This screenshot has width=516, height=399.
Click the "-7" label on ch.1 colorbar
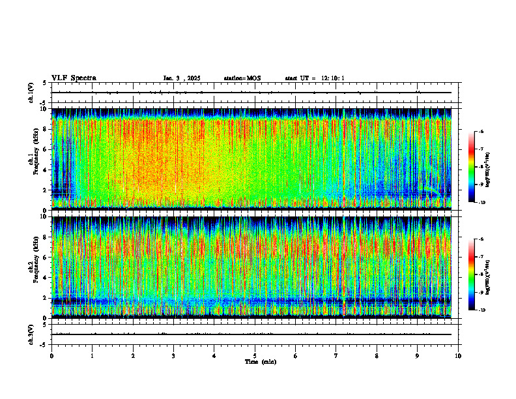(x=481, y=149)
